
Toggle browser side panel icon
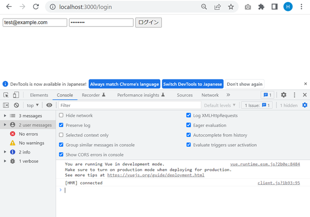[274, 7]
